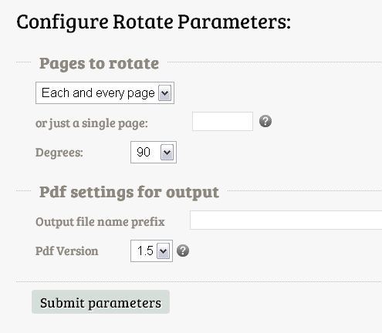Click the 'Configure Rotate Parameters:' page title
382x333 pixels.
tap(154, 22)
